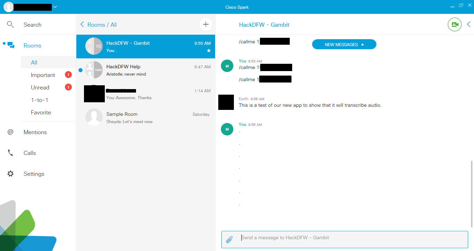Click the Rooms label in sidebar
This screenshot has width=474, height=251.
(32, 45)
